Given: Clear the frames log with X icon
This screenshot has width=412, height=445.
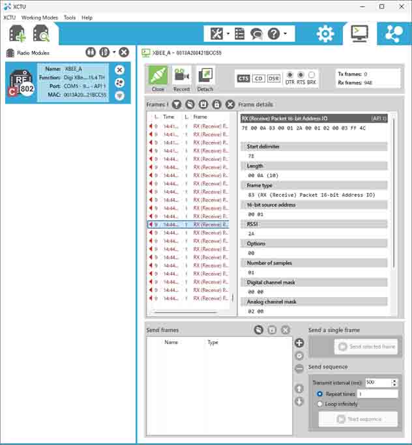Looking at the screenshot, I should pos(230,104).
